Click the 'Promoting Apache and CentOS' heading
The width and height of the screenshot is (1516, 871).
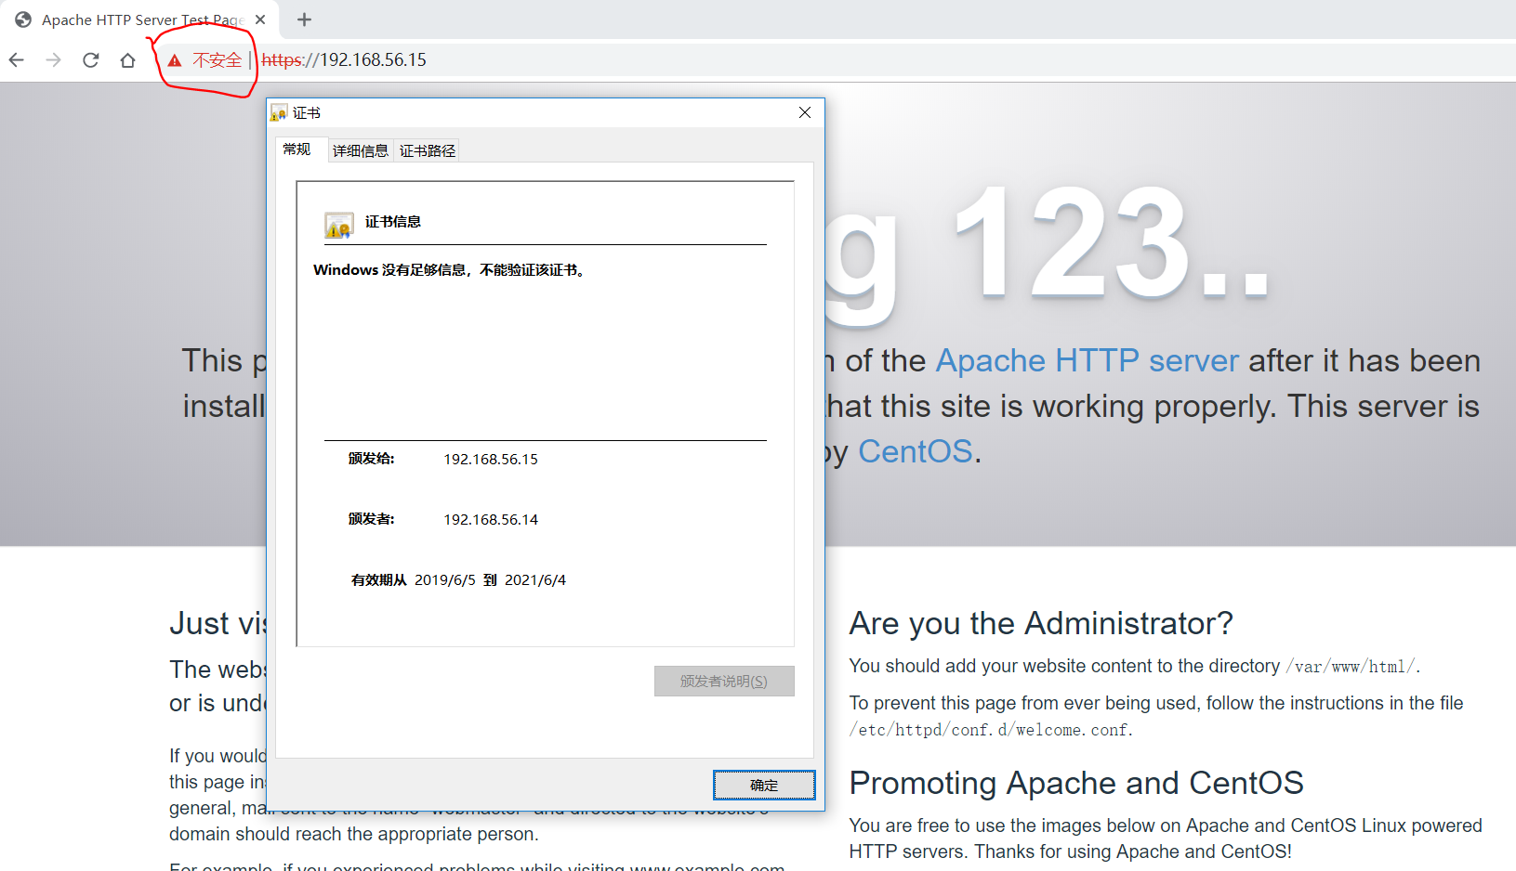click(1076, 783)
